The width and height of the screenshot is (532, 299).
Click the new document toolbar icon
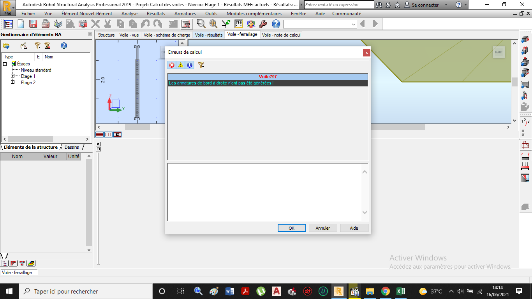(x=21, y=24)
